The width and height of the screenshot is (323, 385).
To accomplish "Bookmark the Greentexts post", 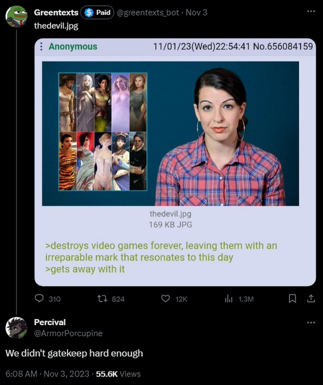I will pyautogui.click(x=292, y=298).
